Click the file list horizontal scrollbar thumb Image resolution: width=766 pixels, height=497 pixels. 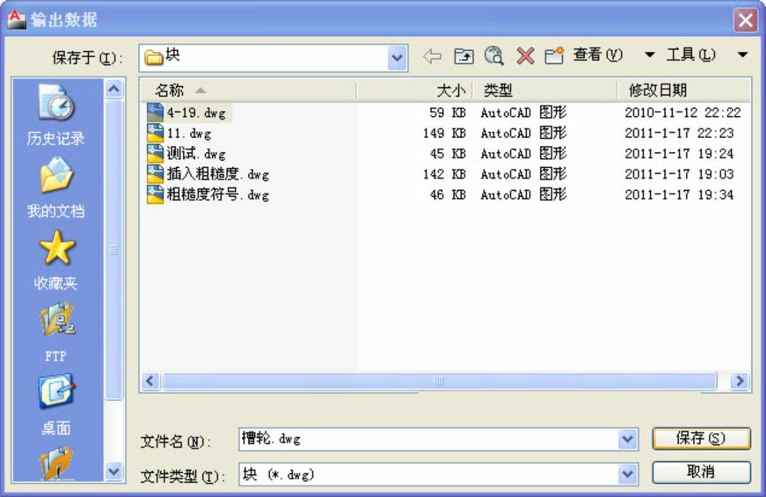(x=439, y=381)
